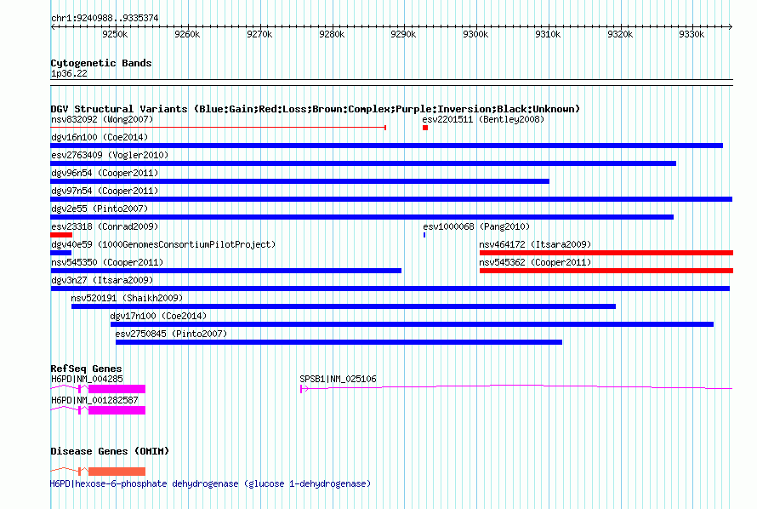Click the H6PD hexose-6-phosphate dehydrogenase OMIM link
This screenshot has width=757, height=509.
point(210,483)
